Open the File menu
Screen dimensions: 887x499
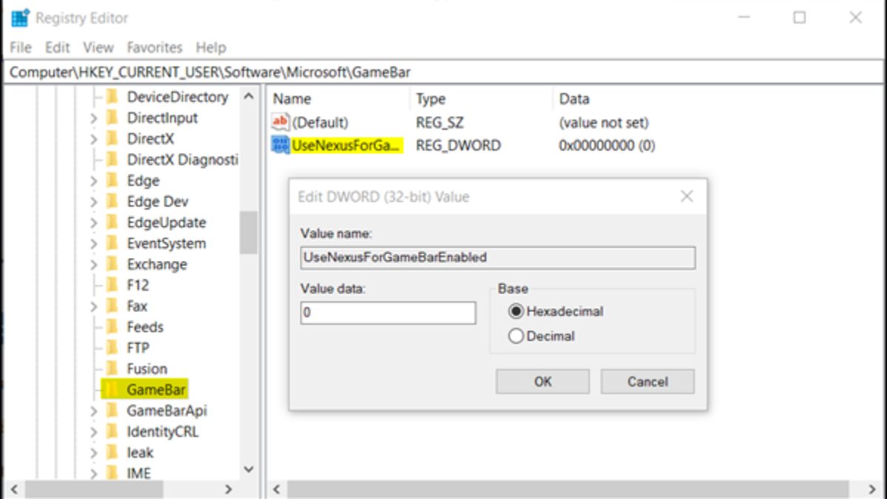(21, 47)
